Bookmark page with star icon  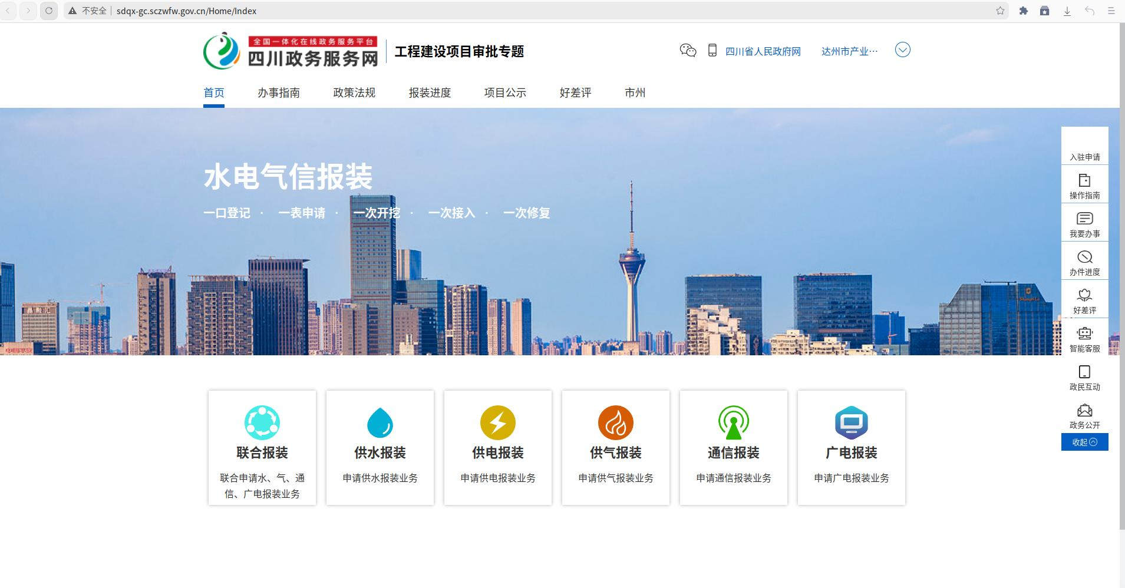pos(1000,11)
